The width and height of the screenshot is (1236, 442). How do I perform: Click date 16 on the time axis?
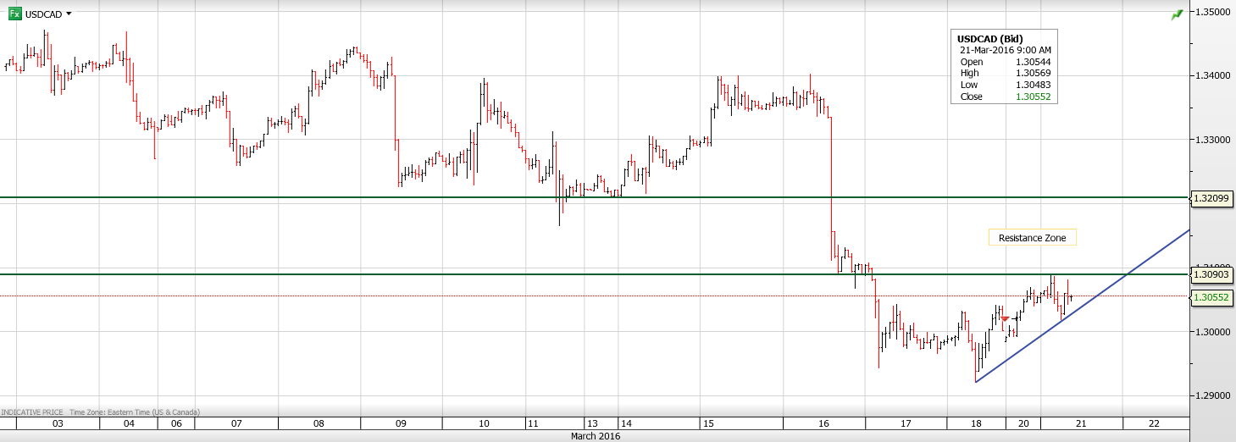[824, 423]
